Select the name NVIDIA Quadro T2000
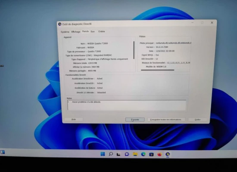Viewport: 237px width, 172px height. (x=97, y=43)
